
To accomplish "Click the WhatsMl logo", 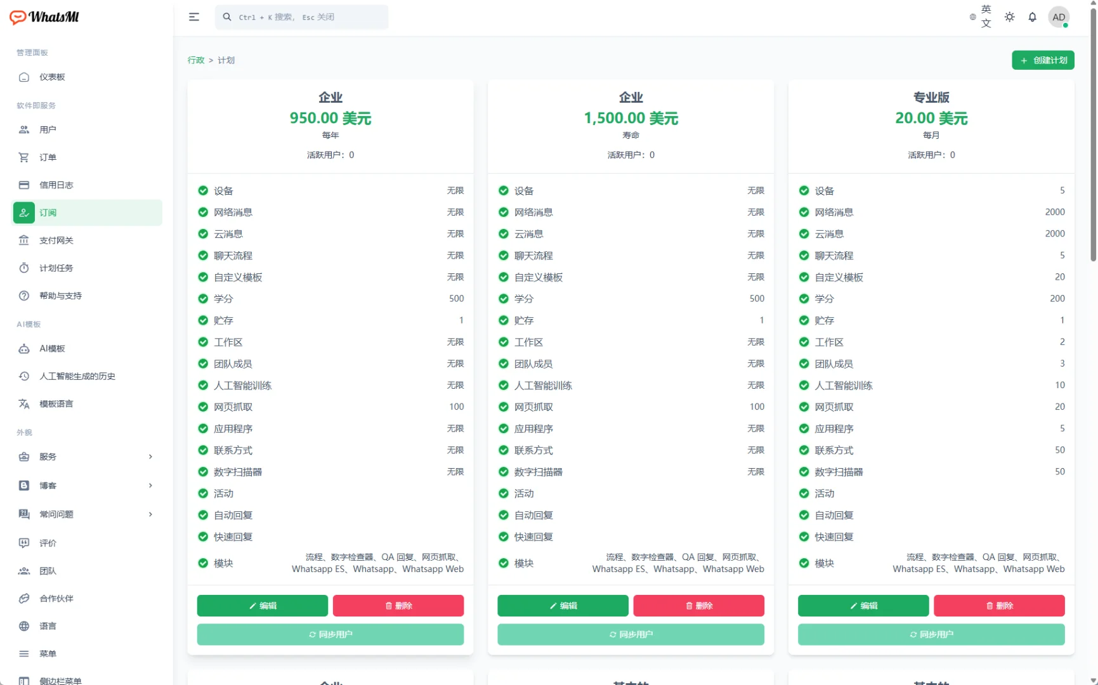I will pyautogui.click(x=44, y=17).
